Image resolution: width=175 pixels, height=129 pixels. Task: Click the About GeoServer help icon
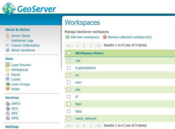pyautogui.click(x=7, y=50)
